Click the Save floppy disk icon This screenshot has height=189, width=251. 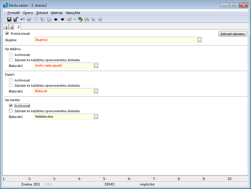[9, 19]
